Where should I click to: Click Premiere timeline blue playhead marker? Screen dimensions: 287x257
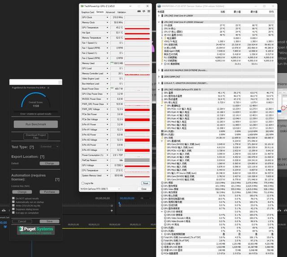pyautogui.click(x=120, y=204)
